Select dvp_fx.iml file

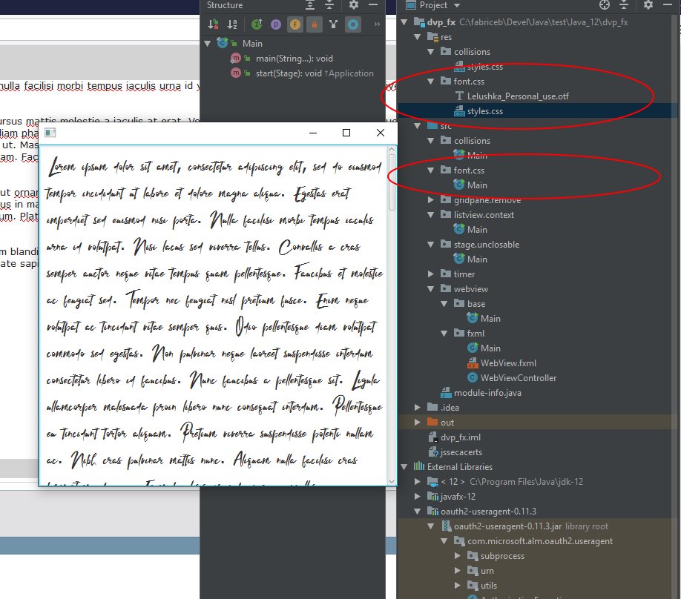pyautogui.click(x=461, y=437)
